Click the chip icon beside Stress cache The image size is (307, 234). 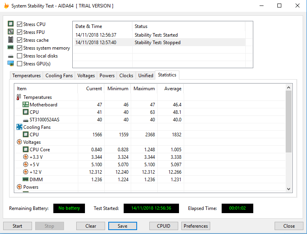click(11, 40)
